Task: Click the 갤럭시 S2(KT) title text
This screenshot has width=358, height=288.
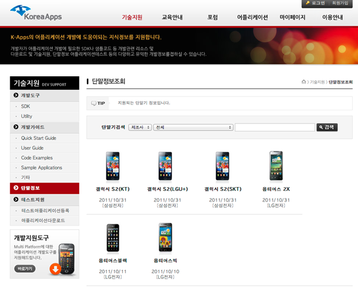Action: 113,189
